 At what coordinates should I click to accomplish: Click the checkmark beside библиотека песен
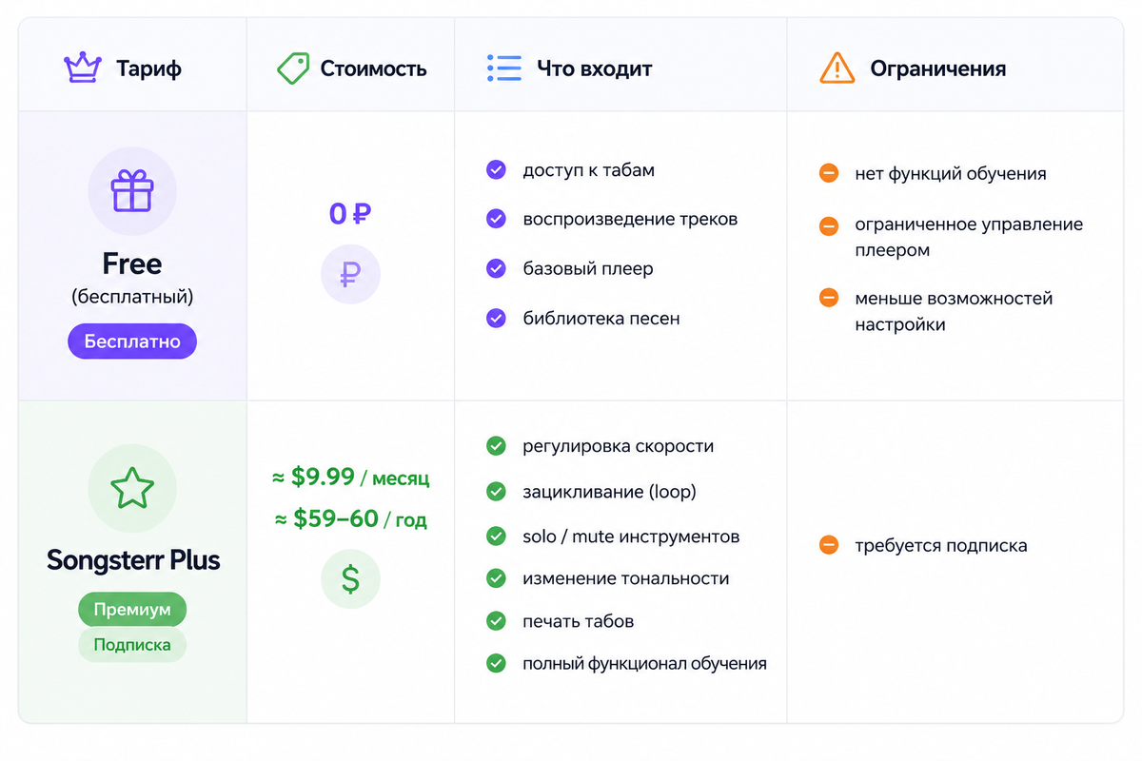496,318
